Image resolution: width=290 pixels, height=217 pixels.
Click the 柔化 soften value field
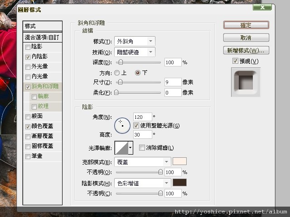click(173, 92)
